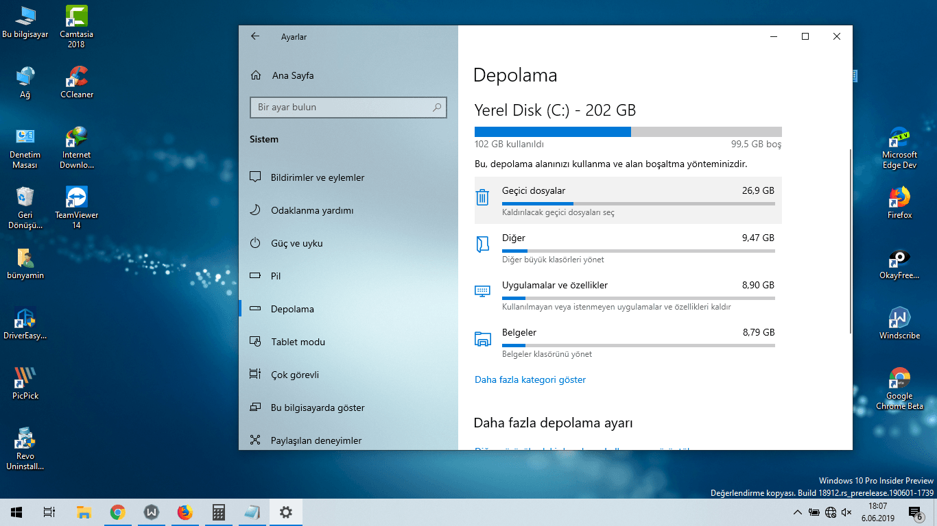Select Bildirimler ve eylemler icon
Screen dimensions: 937x526
coord(255,177)
